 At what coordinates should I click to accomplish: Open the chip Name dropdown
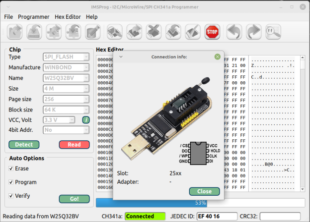click(66, 78)
